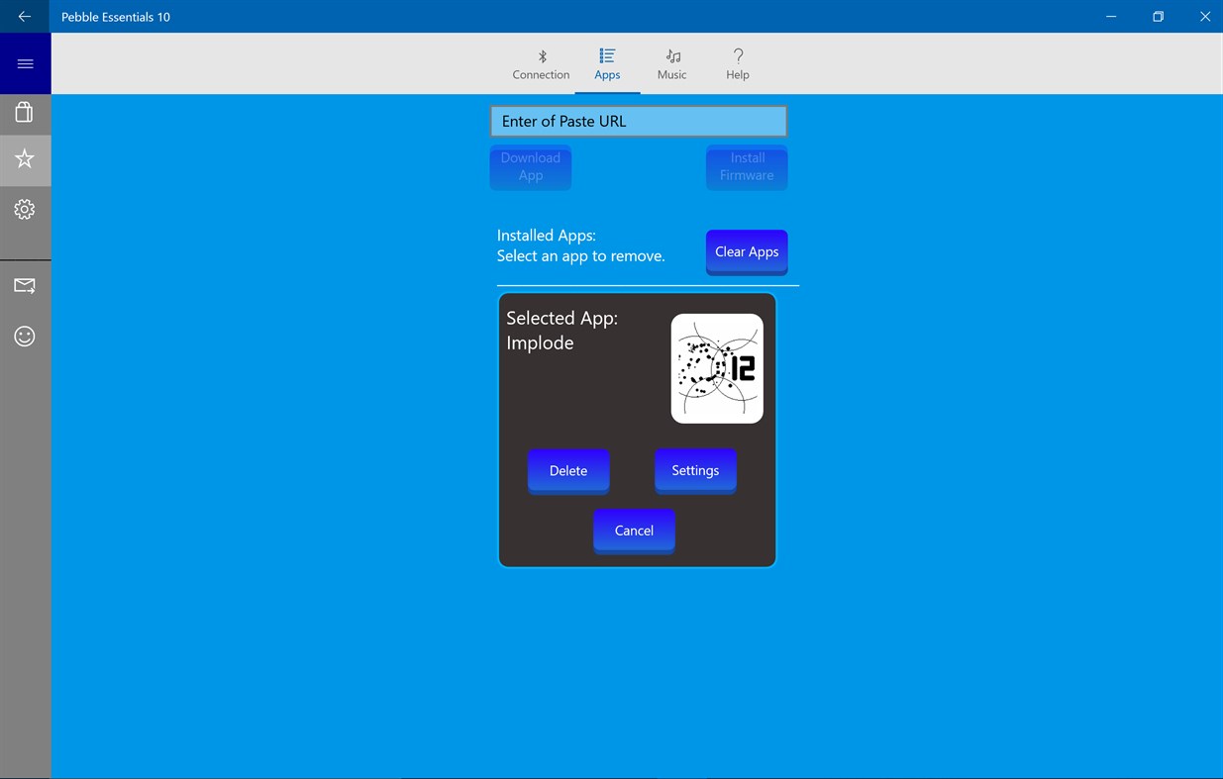Switch to the Connection tab
This screenshot has height=779, width=1223.
point(541,64)
